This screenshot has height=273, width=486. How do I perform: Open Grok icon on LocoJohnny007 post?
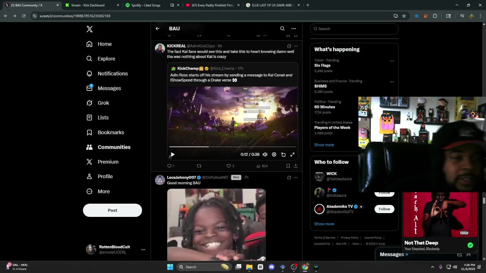click(289, 177)
